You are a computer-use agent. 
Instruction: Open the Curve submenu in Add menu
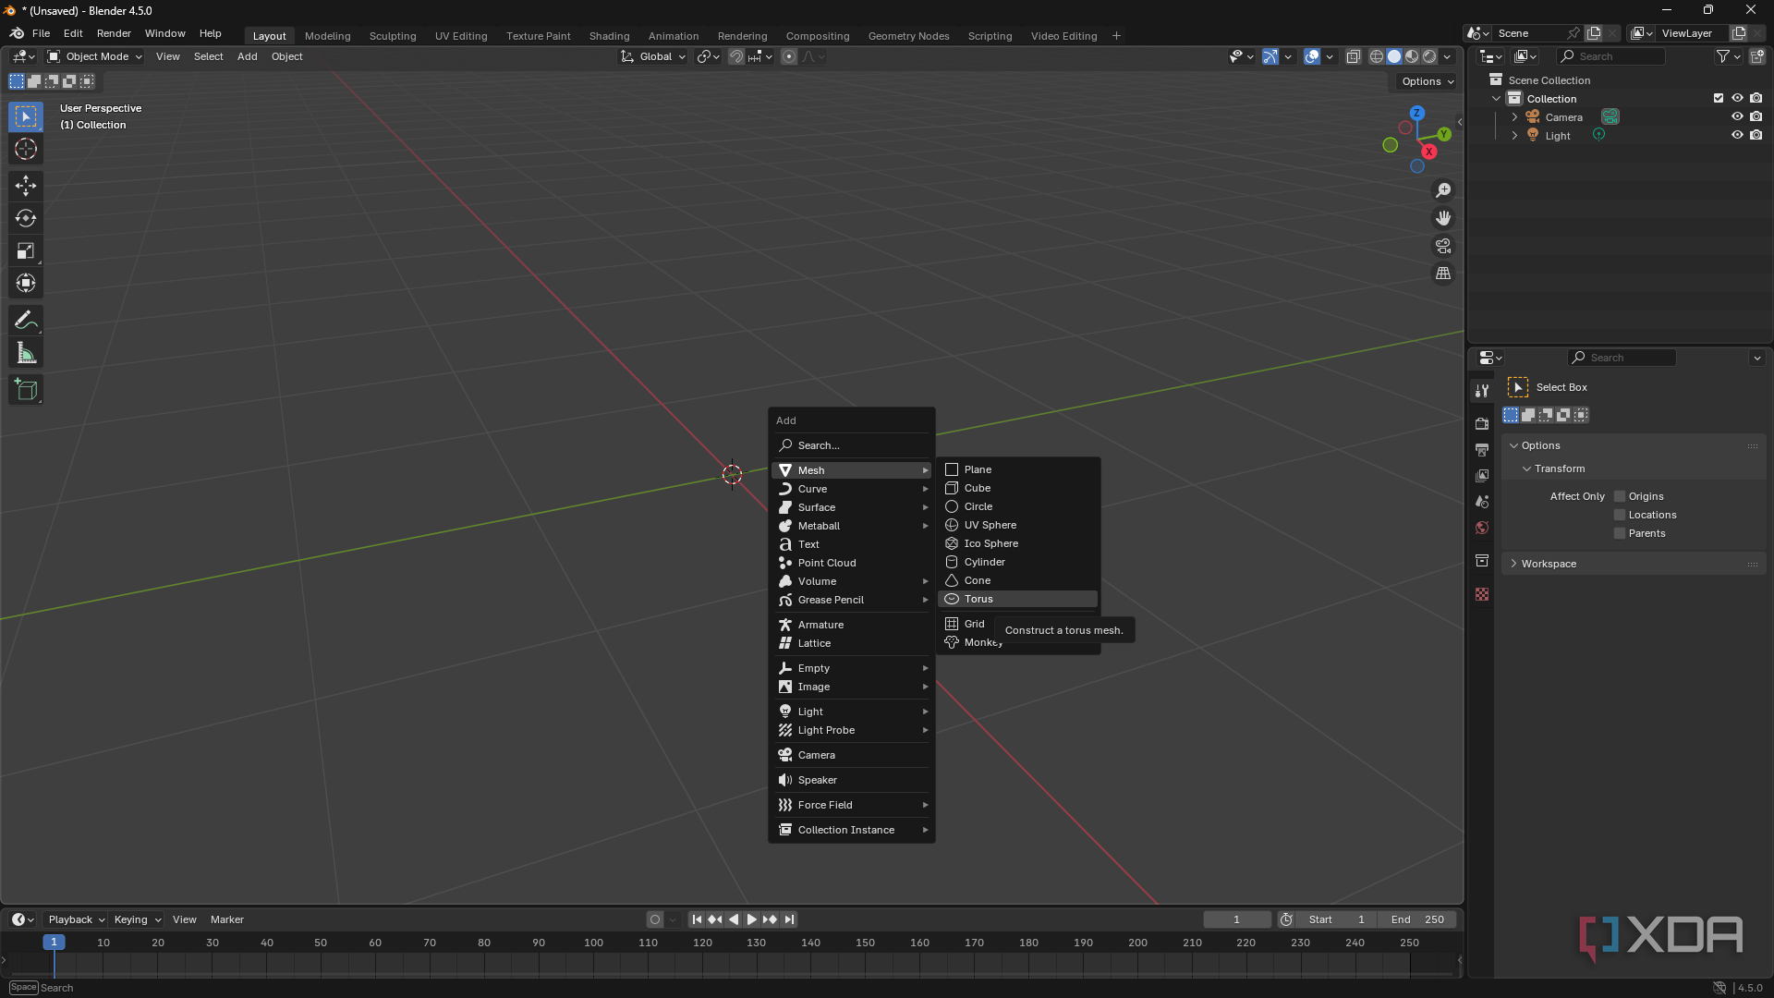tap(852, 489)
